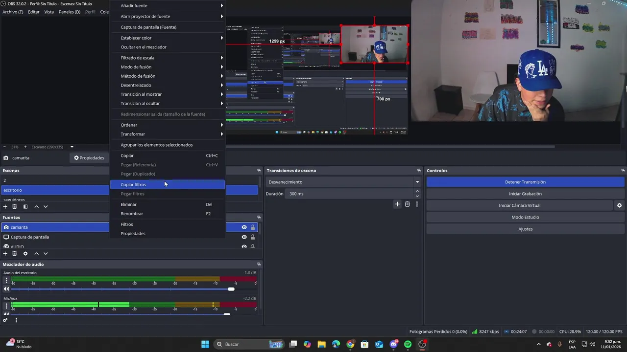
Task: Select Renombrar in context menu
Action: [167, 214]
